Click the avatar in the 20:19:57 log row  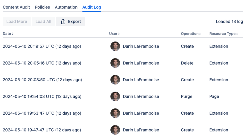[115, 46]
